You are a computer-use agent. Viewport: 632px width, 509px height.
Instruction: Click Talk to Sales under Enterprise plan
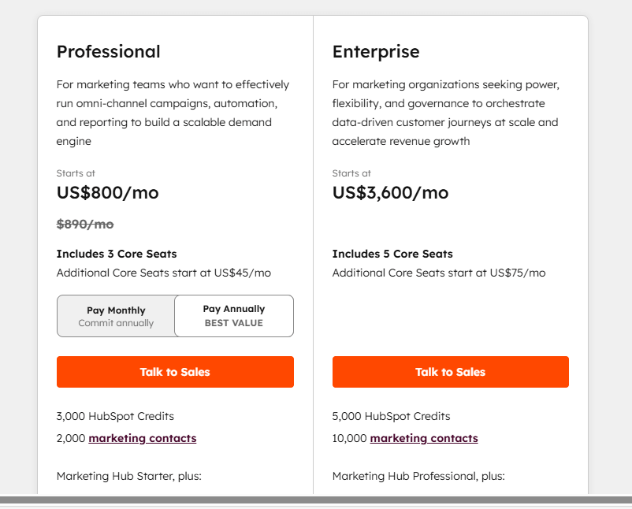[x=450, y=372]
